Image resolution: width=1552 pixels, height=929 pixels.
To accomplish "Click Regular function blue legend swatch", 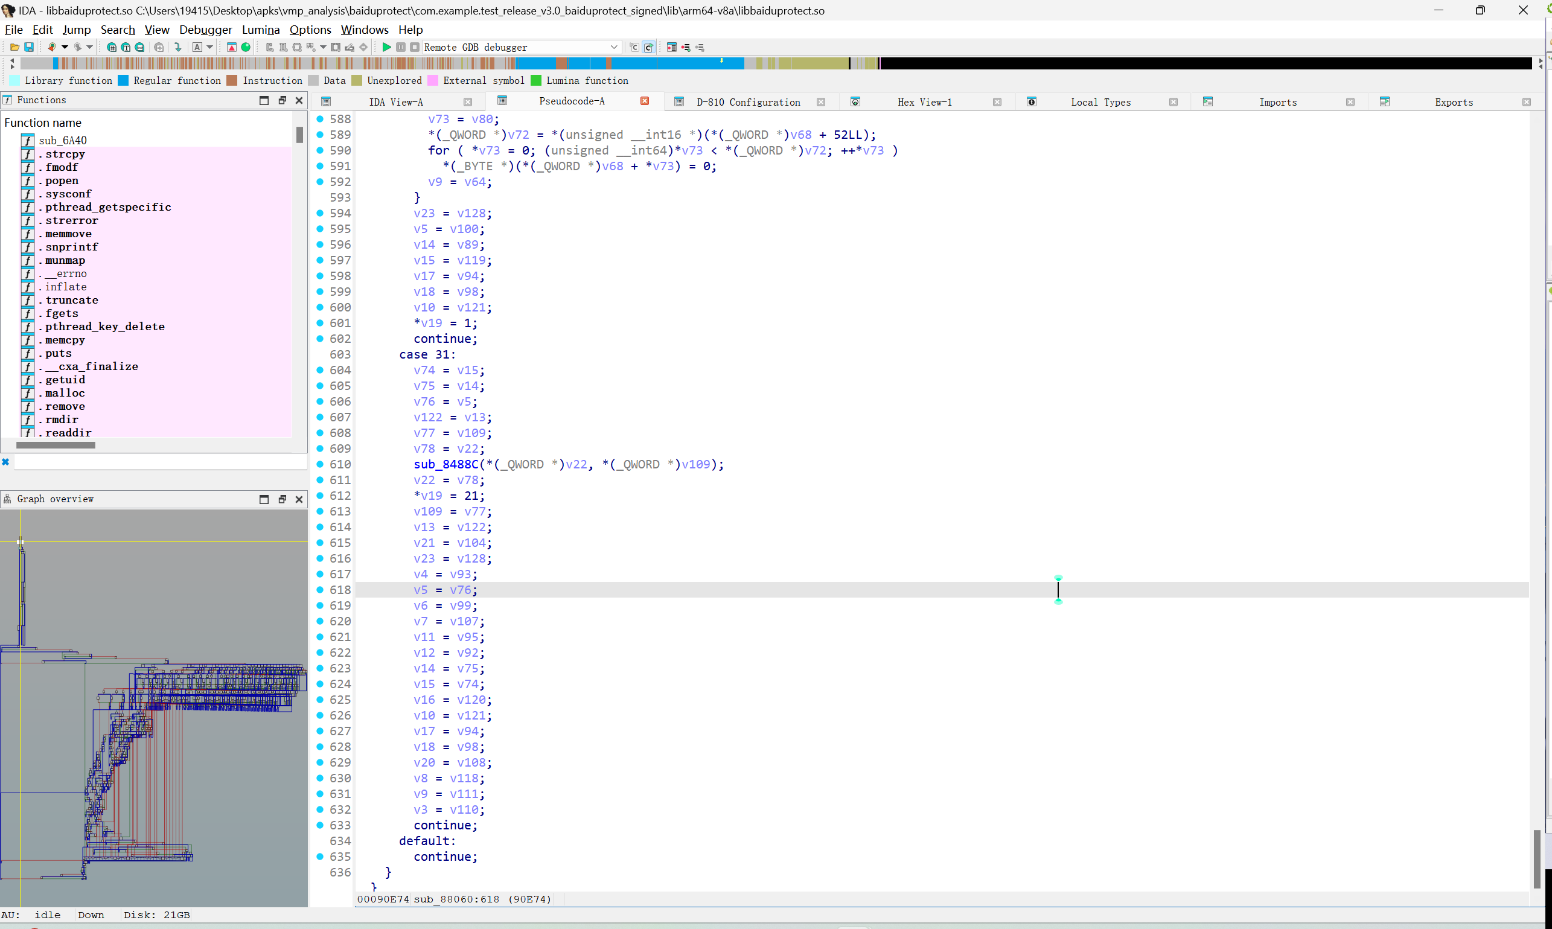I will [x=123, y=81].
